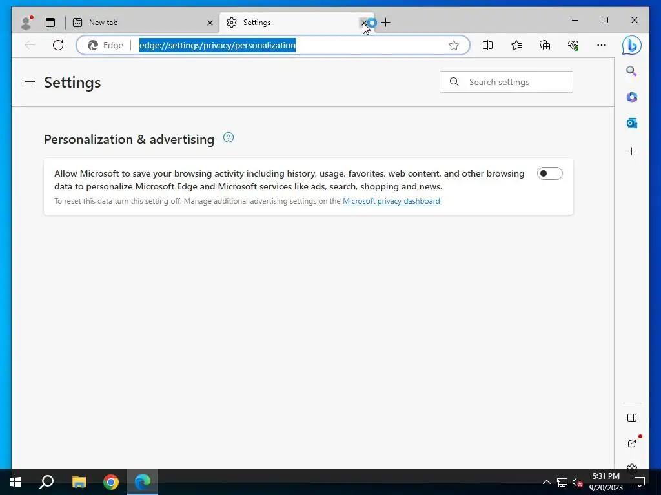Minimize the Edge window
This screenshot has height=495, width=661.
(575, 20)
